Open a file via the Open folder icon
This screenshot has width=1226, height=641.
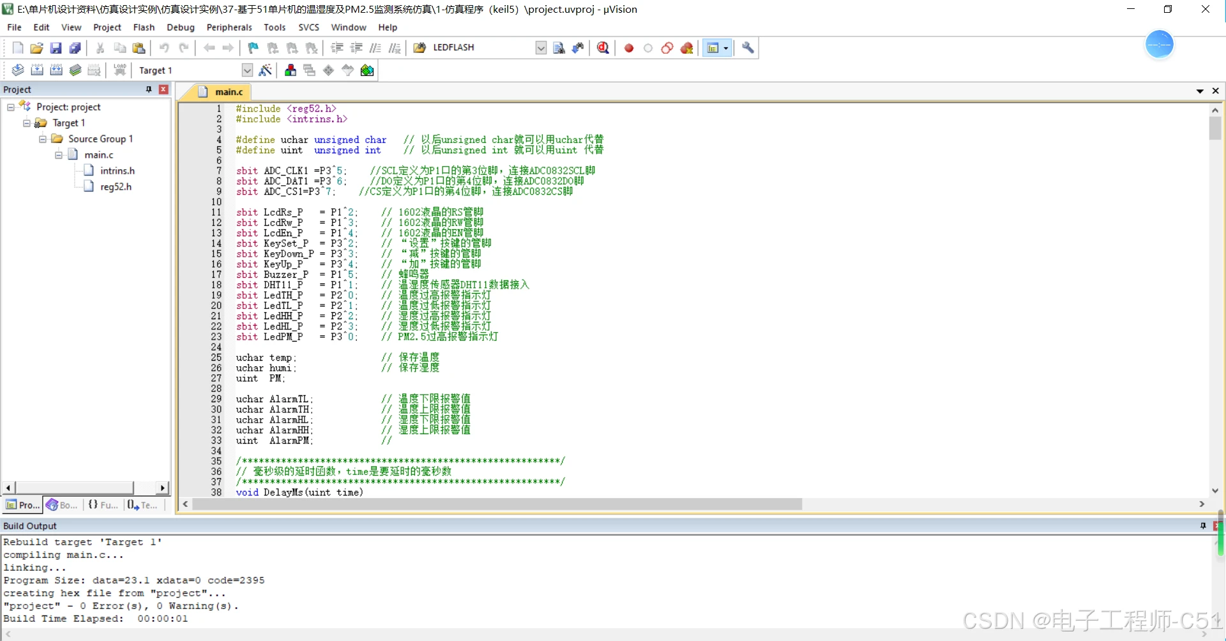coord(36,48)
